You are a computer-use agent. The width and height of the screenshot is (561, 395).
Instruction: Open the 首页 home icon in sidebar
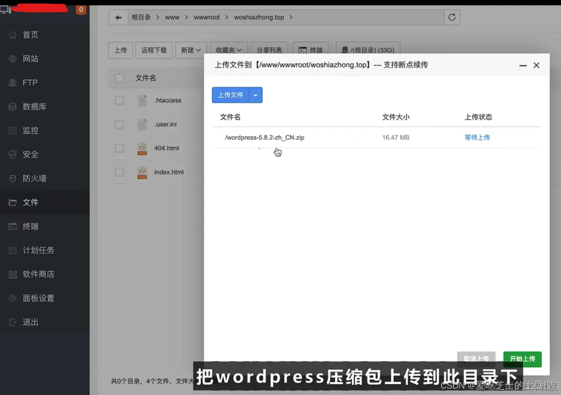coord(13,35)
